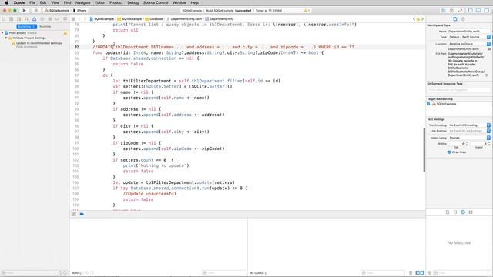Select SQliteExample scheme in toolbar

[57, 10]
